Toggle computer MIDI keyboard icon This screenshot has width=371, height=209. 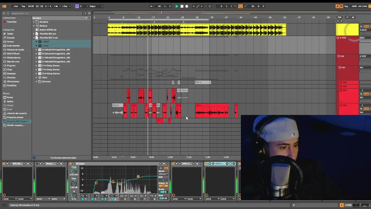(x=341, y=6)
